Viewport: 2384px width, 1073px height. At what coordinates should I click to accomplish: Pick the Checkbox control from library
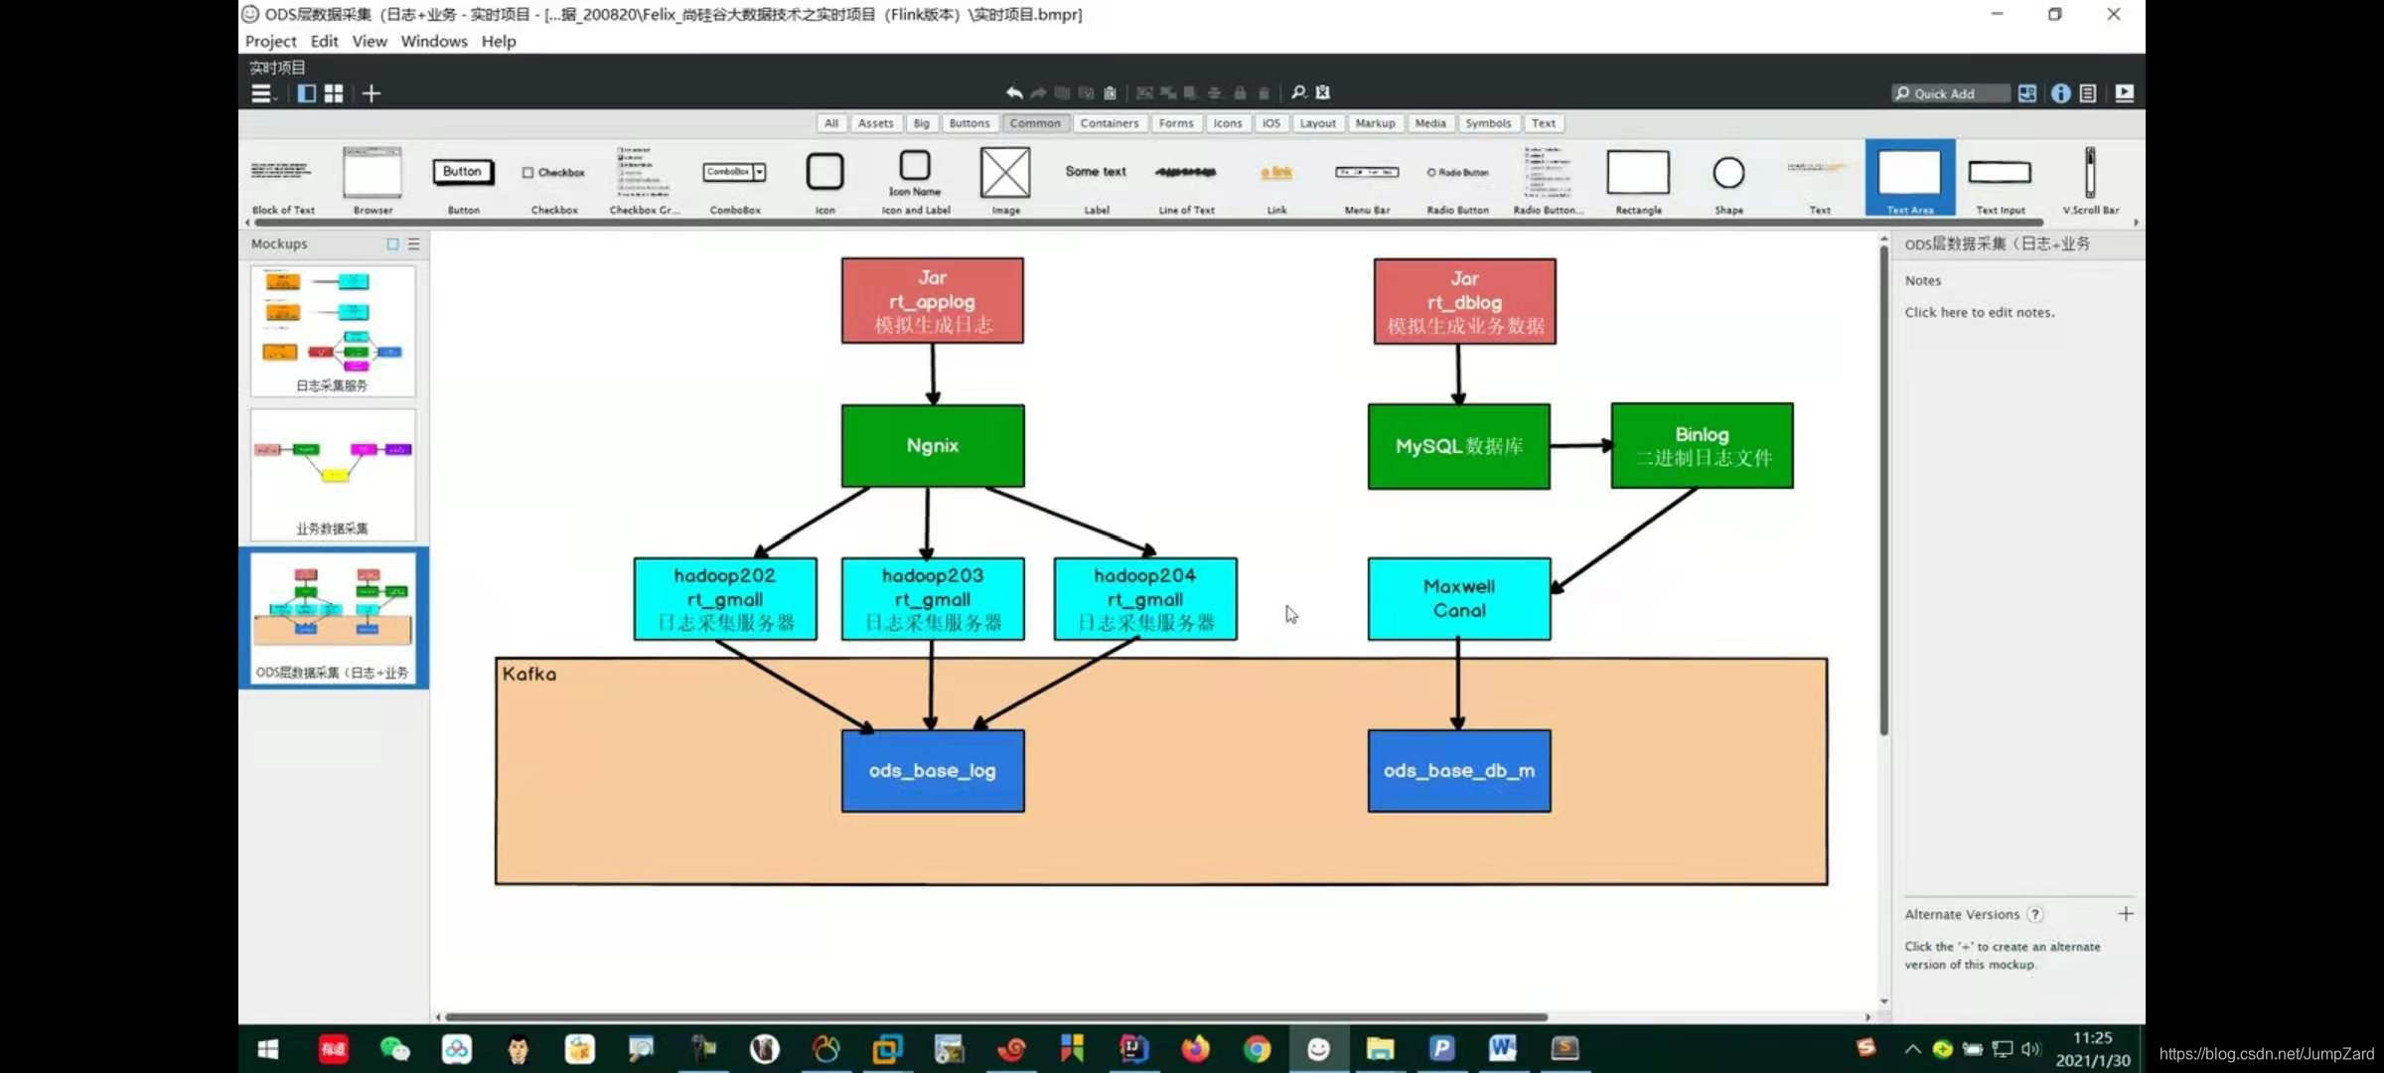(554, 180)
